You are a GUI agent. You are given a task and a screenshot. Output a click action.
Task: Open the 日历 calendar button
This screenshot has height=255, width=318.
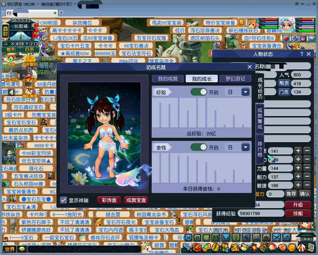30,50
